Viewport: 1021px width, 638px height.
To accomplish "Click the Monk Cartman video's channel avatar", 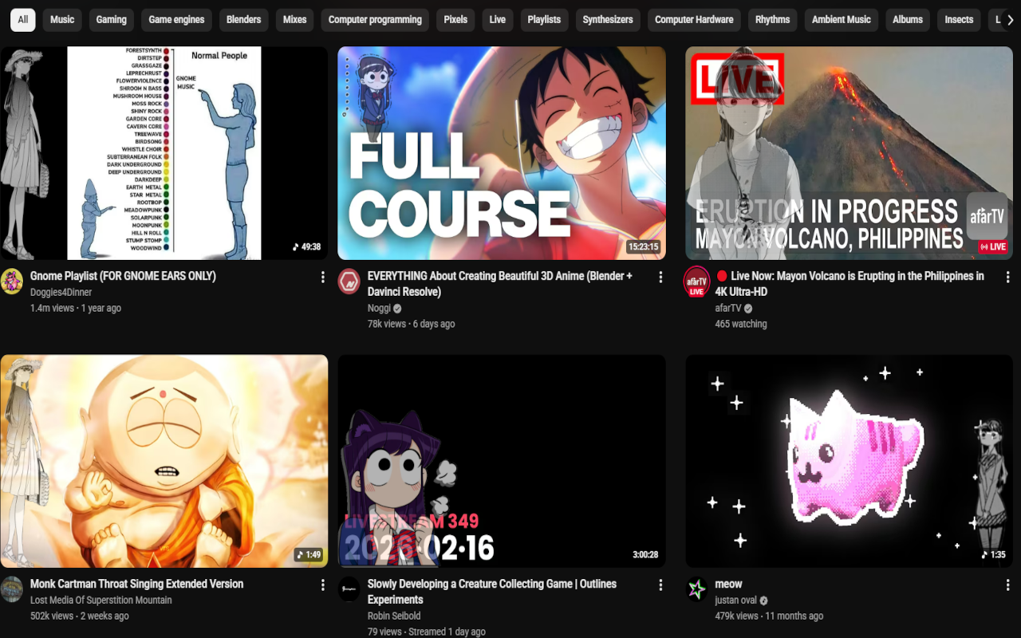I will (11, 589).
